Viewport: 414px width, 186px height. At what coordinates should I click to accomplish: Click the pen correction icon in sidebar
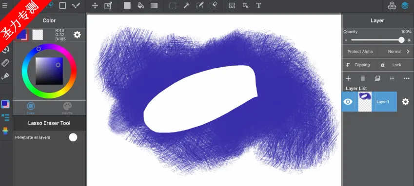pos(5,76)
